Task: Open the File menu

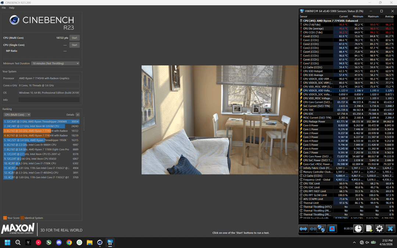Action: tap(4, 8)
